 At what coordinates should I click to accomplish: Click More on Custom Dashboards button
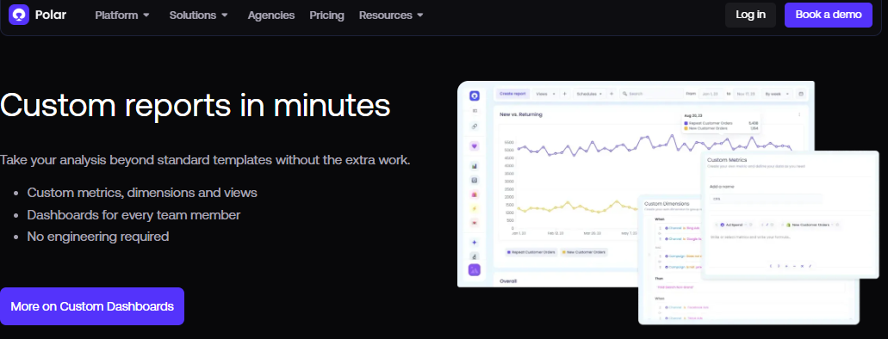click(x=92, y=306)
